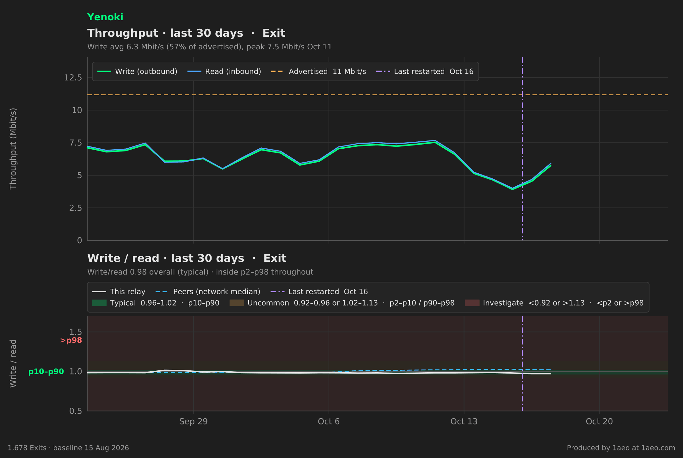Click the 'p10–p90' axis label
This screenshot has width=683, height=458.
coord(46,372)
